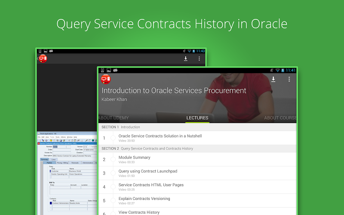Tap the battery icon beside 11:41
344x215 pixels.
[x=283, y=70]
